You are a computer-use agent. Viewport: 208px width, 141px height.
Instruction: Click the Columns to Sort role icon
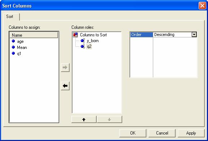(x=75, y=35)
